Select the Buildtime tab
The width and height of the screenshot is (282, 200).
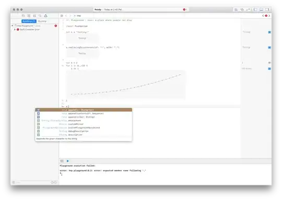tap(29, 21)
